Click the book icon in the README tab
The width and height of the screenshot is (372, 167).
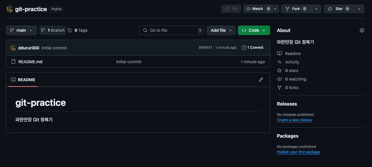13,80
